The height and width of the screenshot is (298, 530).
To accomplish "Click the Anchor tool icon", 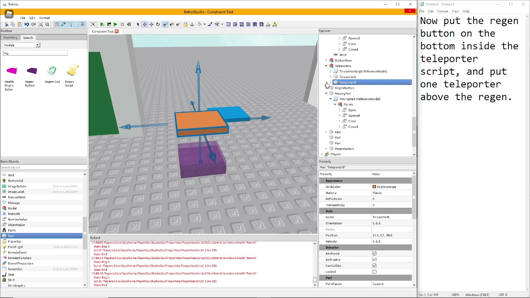I will coord(192,24).
